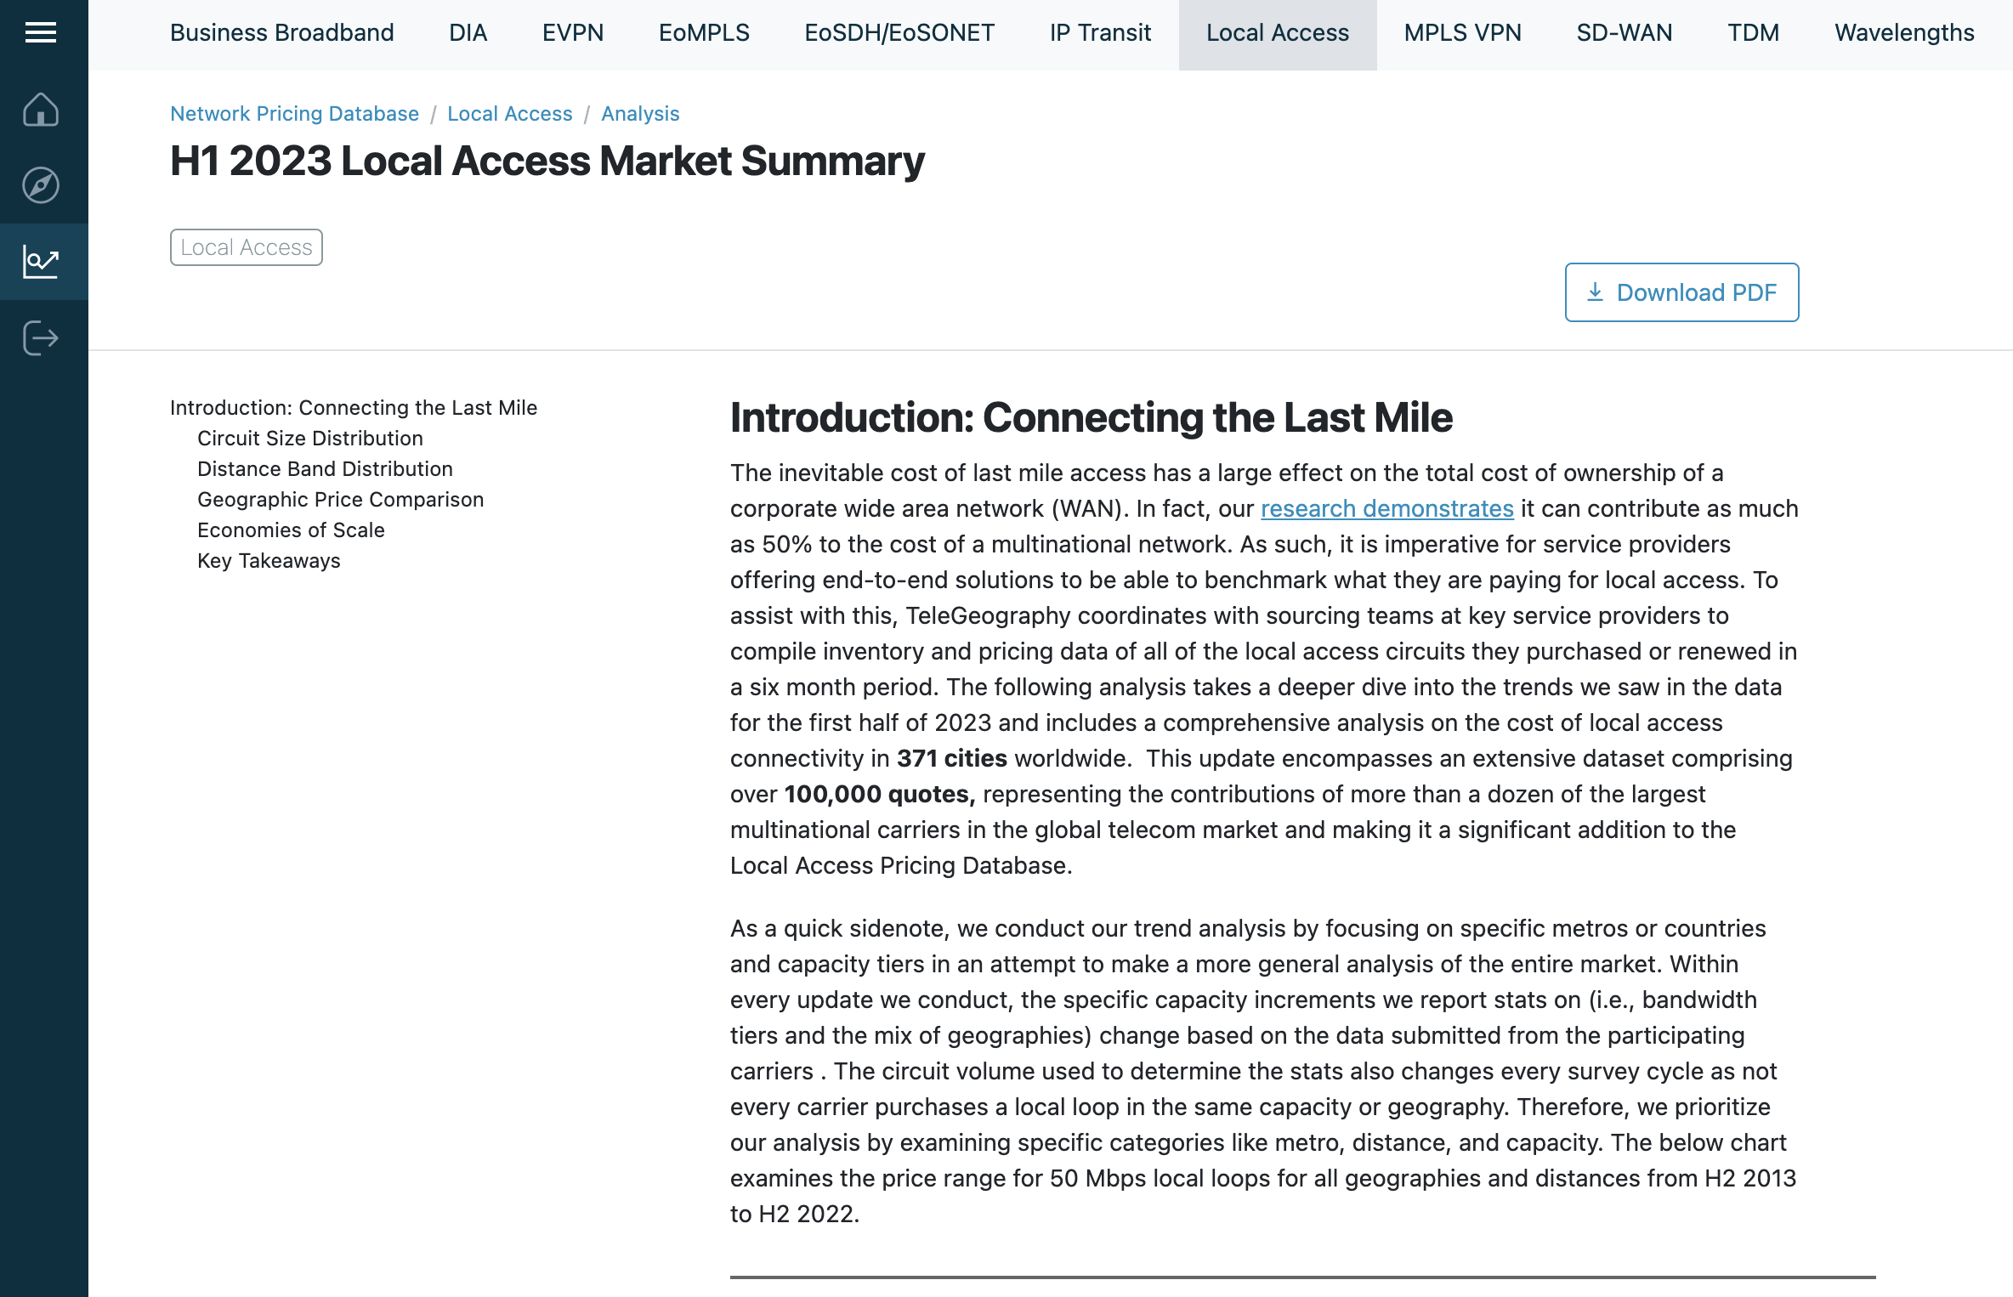Click the logout arrow icon

pyautogui.click(x=41, y=338)
